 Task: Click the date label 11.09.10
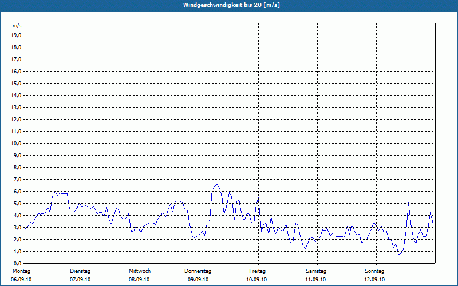click(x=315, y=280)
